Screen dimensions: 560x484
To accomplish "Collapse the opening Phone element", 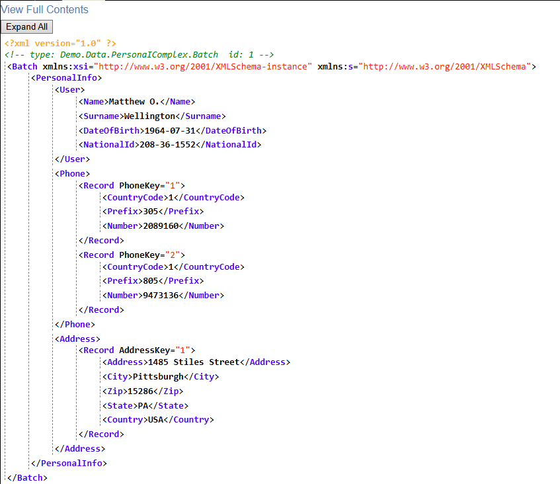I will pos(72,174).
